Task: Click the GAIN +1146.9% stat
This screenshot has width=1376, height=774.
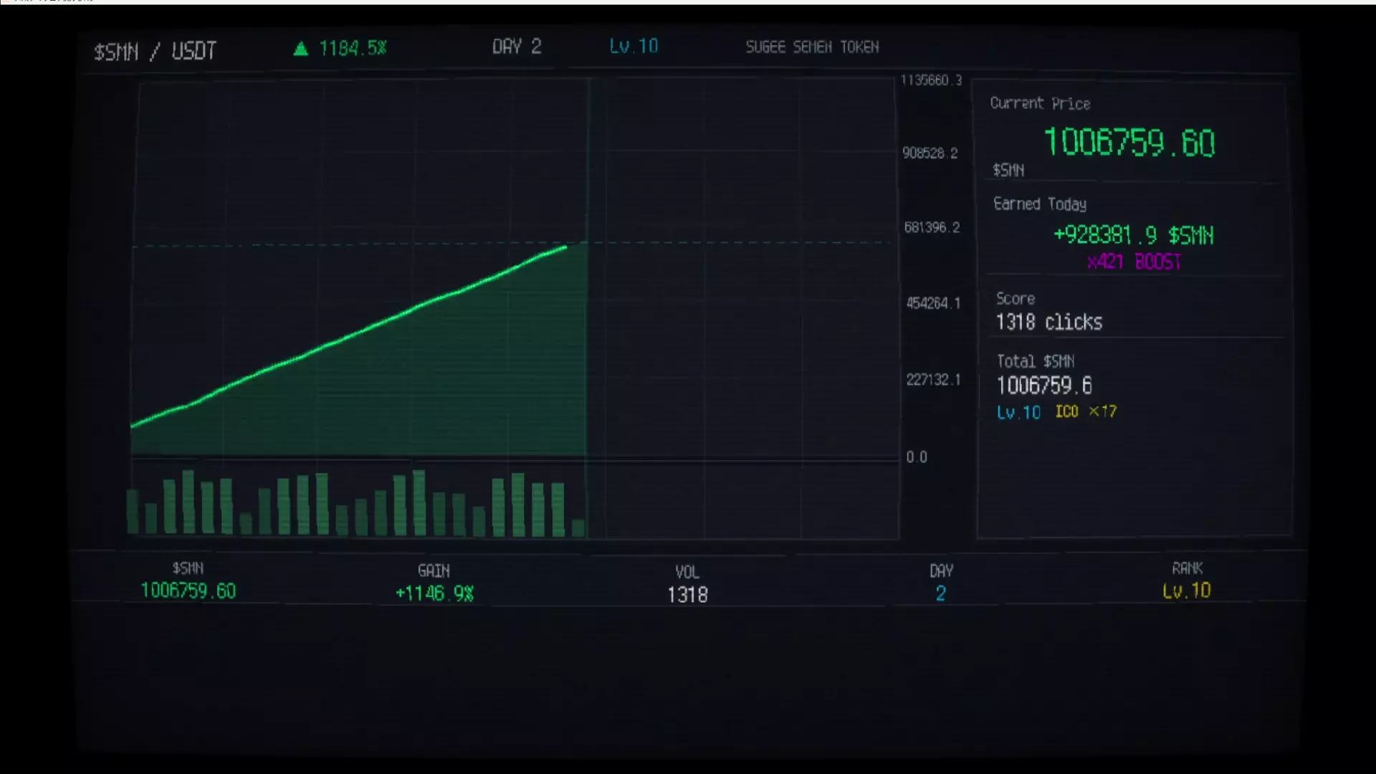Action: tap(434, 593)
